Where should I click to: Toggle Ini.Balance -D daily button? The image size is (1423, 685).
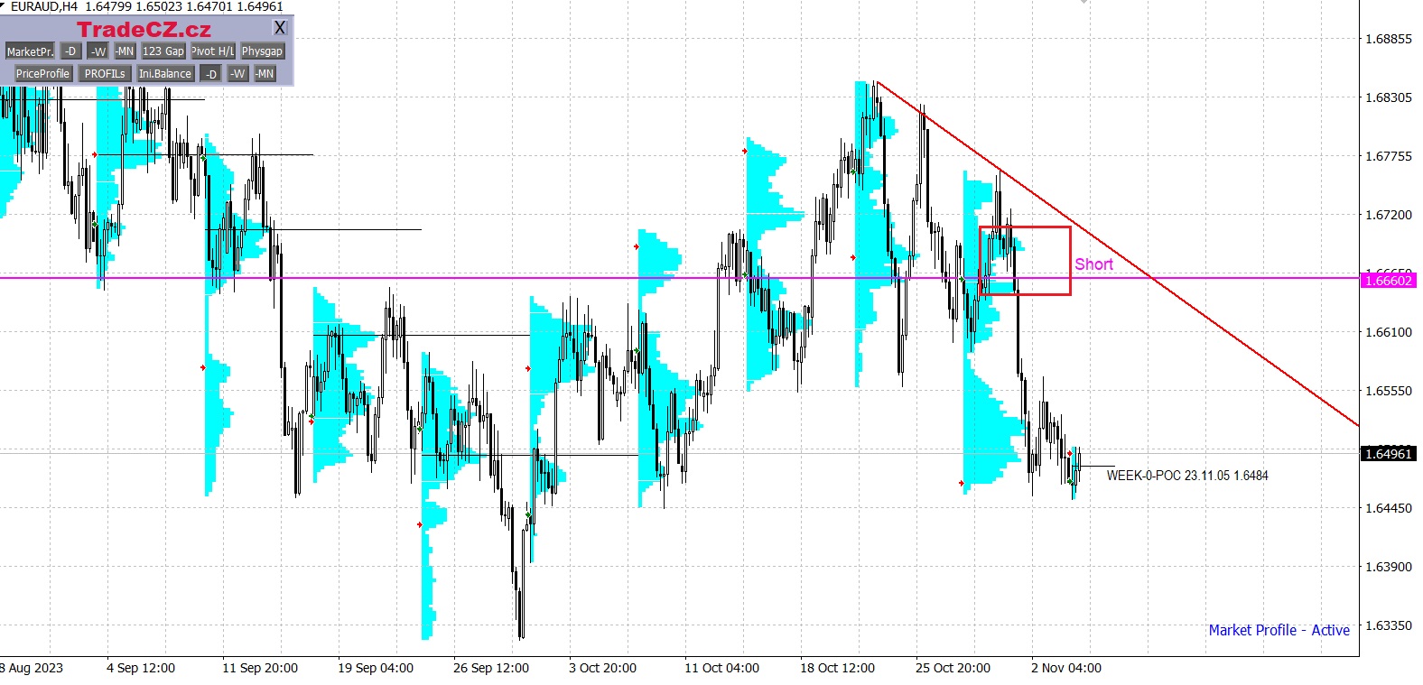pos(210,74)
